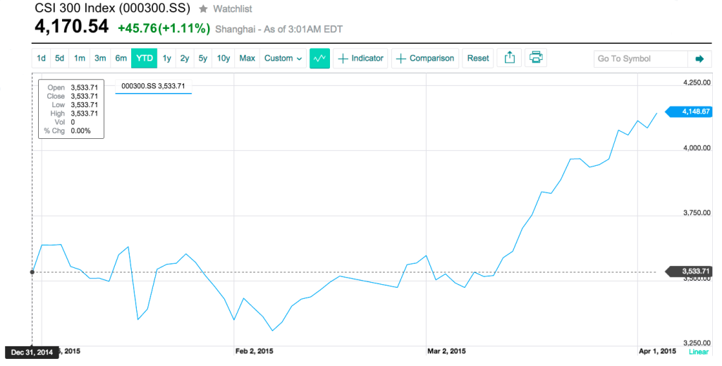Toggle the Linear scale link
Image resolution: width=722 pixels, height=366 pixels.
click(x=697, y=351)
